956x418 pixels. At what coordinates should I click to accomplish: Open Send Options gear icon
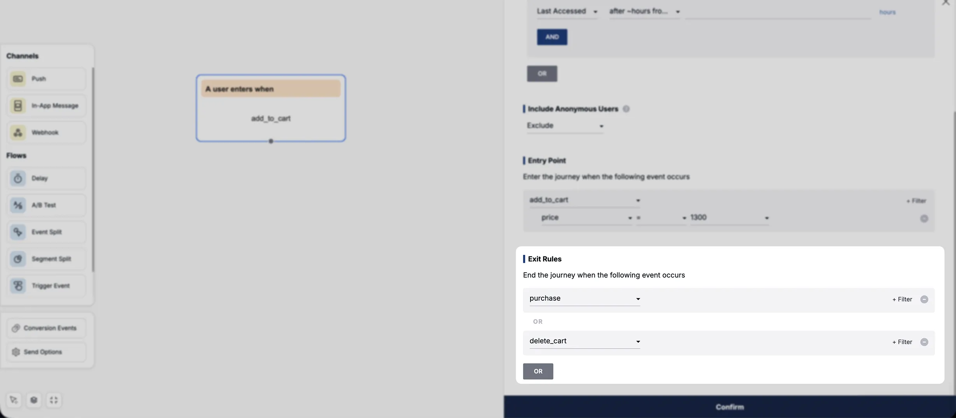pyautogui.click(x=16, y=352)
